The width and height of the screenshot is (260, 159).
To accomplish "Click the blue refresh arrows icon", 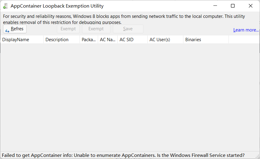I will click(x=7, y=30).
